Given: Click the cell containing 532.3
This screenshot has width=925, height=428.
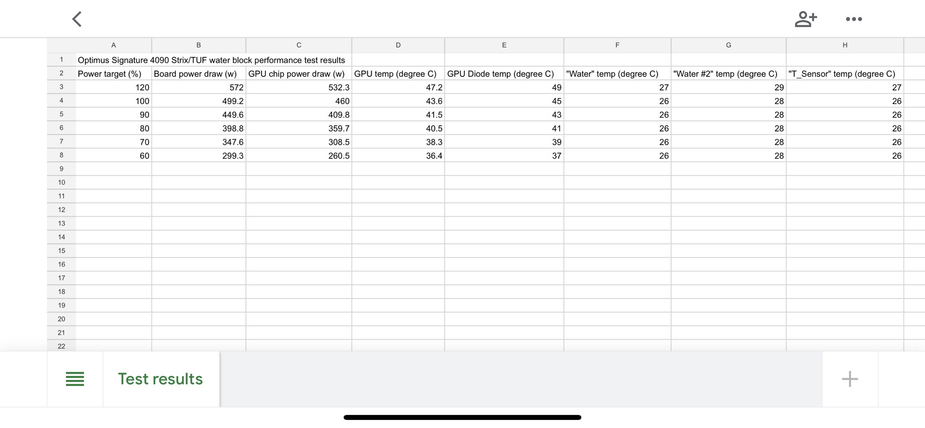Looking at the screenshot, I should coord(299,87).
